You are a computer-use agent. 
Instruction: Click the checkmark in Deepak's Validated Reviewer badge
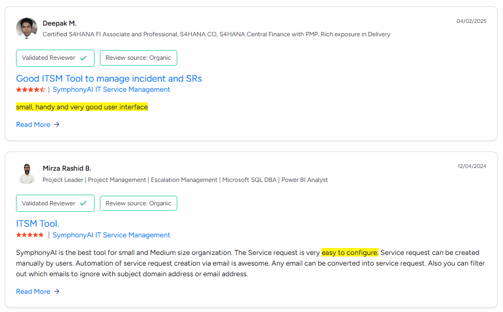[83, 58]
